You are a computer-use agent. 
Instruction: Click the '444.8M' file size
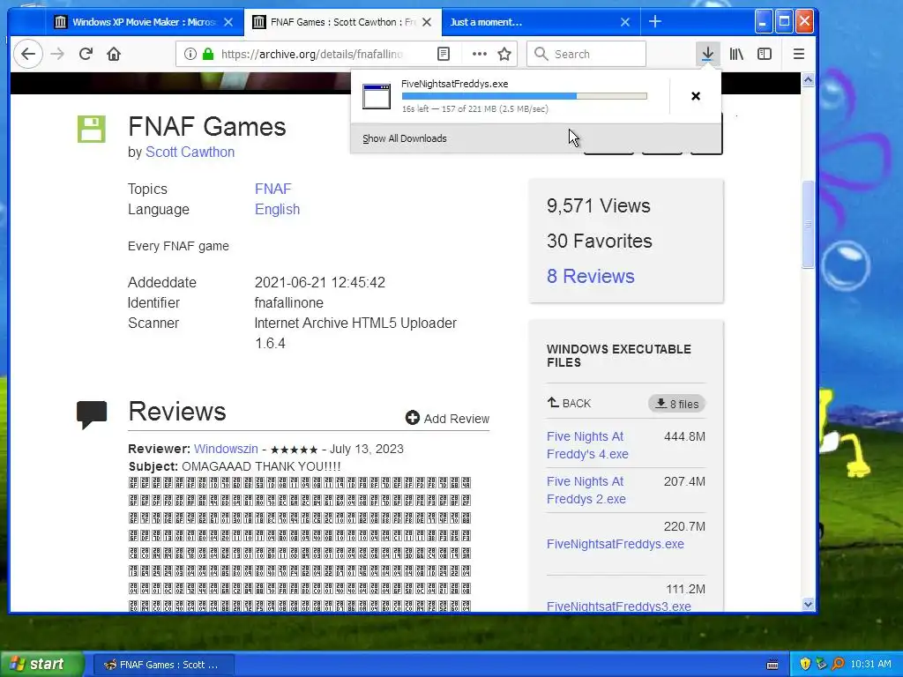pyautogui.click(x=684, y=436)
